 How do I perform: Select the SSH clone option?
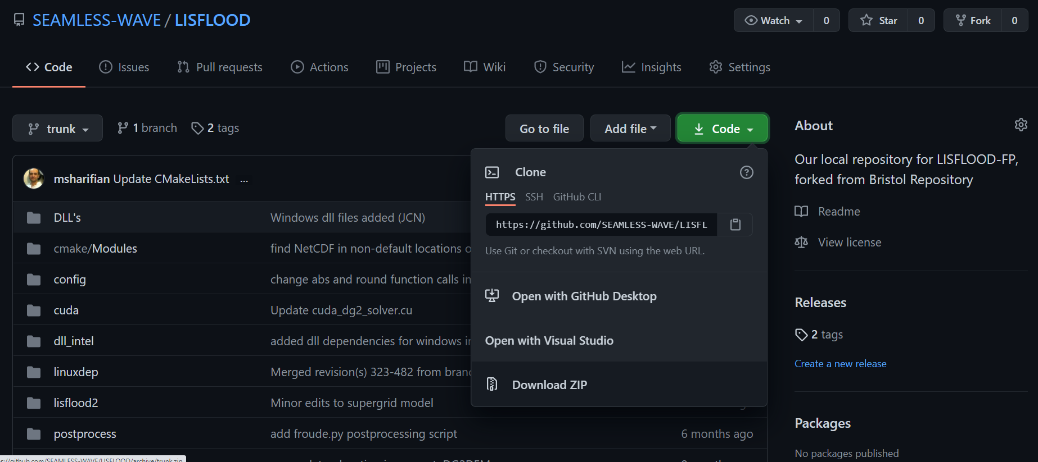[534, 197]
